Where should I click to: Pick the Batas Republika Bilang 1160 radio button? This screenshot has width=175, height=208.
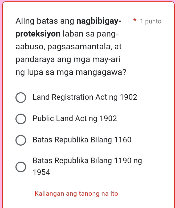tap(21, 140)
